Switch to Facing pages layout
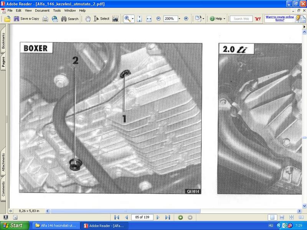Screen dimensions: 307x230 [x=301, y=217]
